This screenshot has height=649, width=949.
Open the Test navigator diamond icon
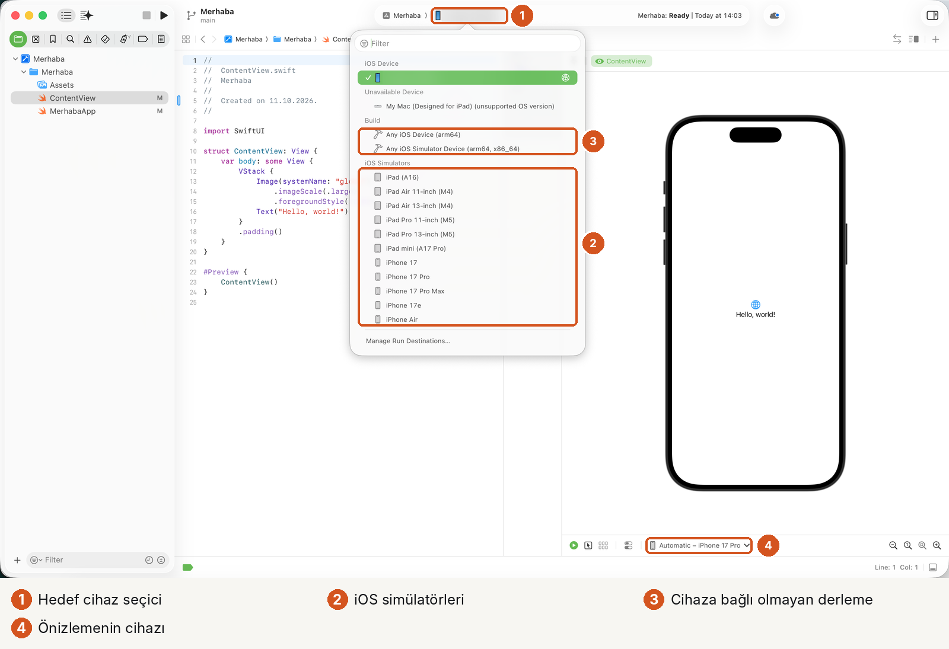click(x=105, y=39)
